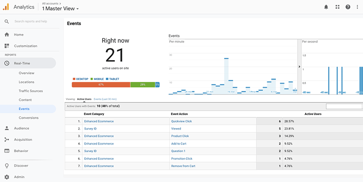The image size is (363, 182).
Task: Click the 14.29% active users value
Action: click(289, 136)
